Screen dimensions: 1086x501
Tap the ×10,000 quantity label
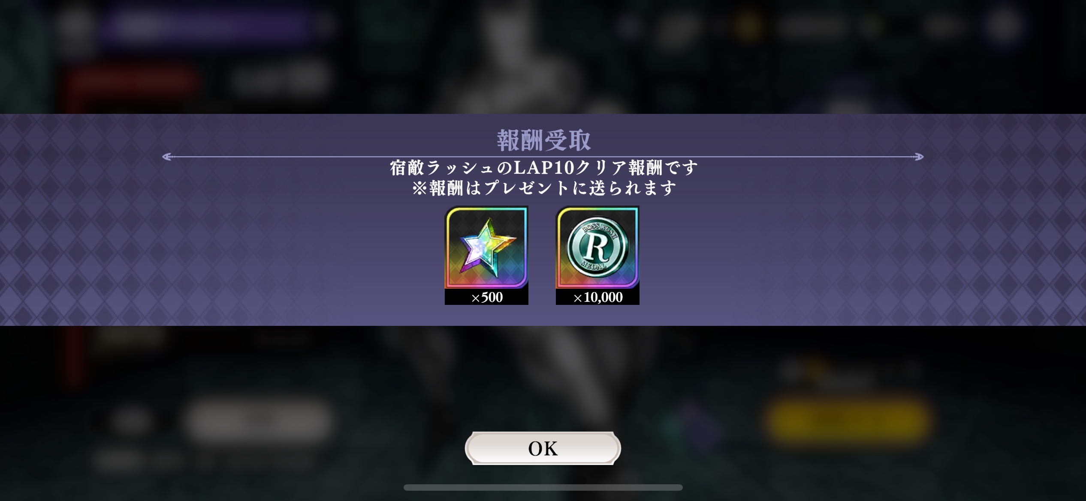pyautogui.click(x=597, y=297)
